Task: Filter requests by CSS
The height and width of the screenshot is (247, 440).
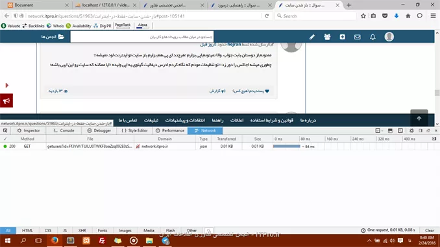Action: pos(48,230)
